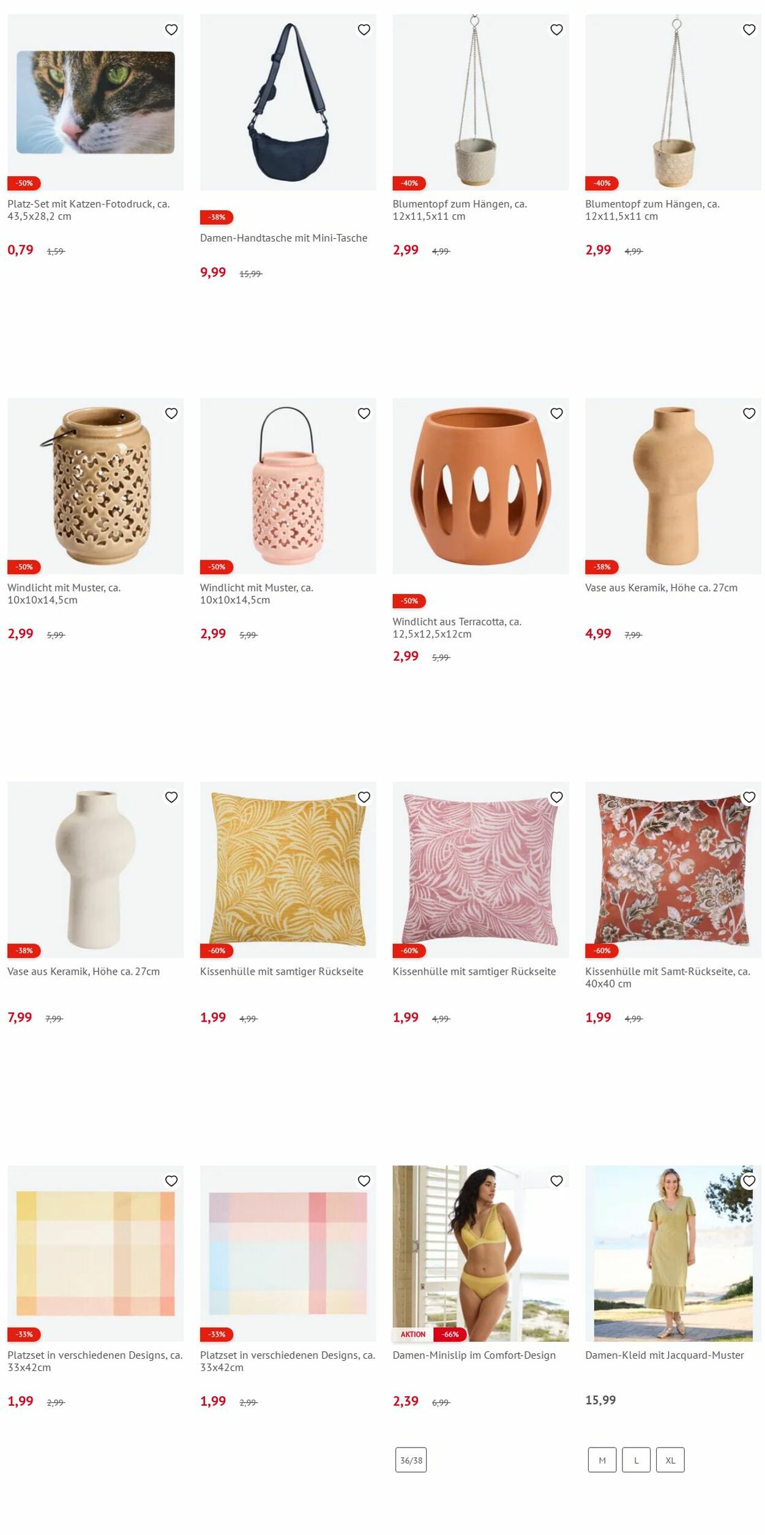Save terracotta Windlicht to wishlist

coord(556,414)
